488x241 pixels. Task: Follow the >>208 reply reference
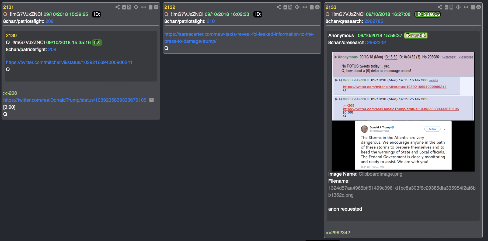[10, 93]
